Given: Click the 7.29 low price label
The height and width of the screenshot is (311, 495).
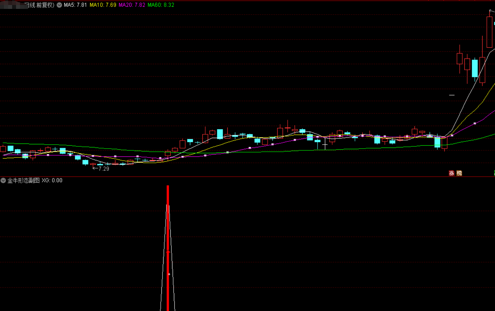Looking at the screenshot, I should (x=104, y=169).
